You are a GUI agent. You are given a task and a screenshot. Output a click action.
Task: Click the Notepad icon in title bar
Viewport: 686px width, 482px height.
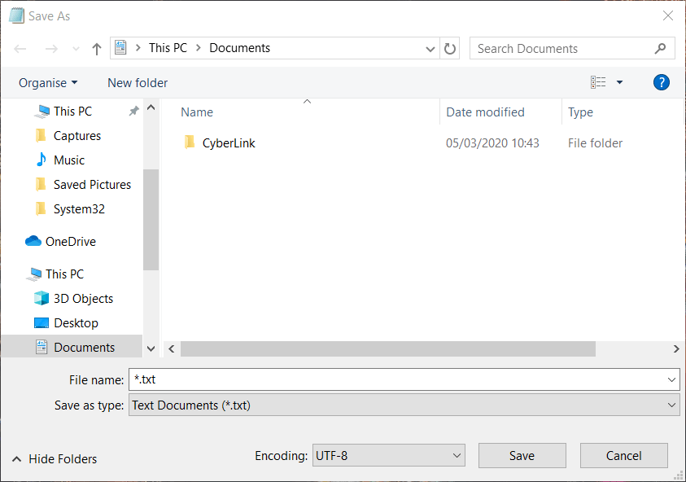[16, 15]
